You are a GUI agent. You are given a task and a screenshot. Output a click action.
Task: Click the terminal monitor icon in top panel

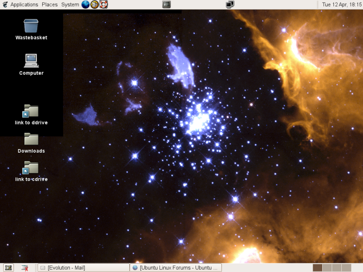(167, 5)
